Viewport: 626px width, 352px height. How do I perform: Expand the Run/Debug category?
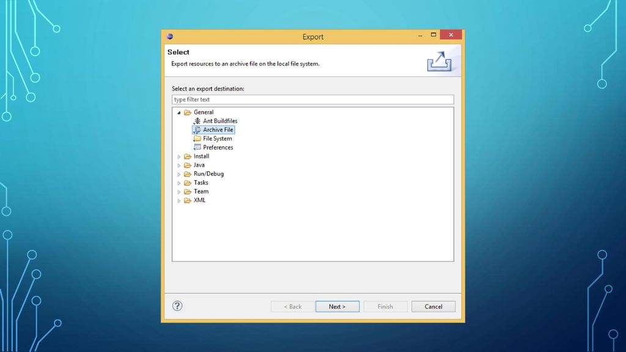point(179,174)
